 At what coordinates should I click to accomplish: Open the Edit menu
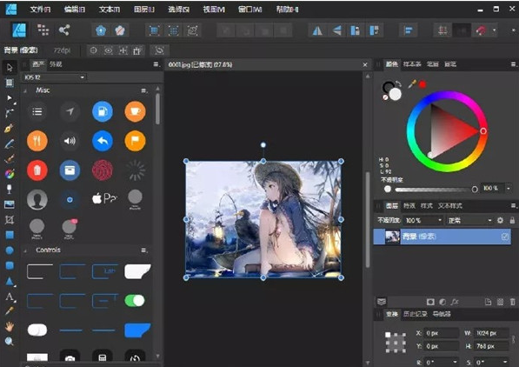75,10
